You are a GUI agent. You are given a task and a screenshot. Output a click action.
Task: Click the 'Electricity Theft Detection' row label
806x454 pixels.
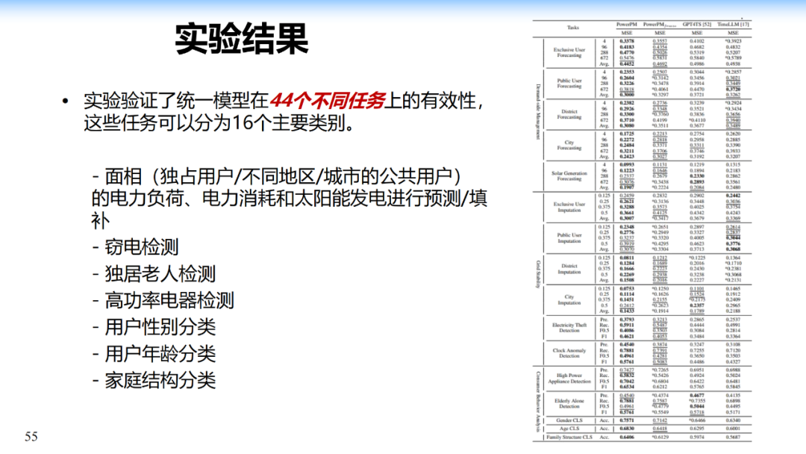coord(569,328)
